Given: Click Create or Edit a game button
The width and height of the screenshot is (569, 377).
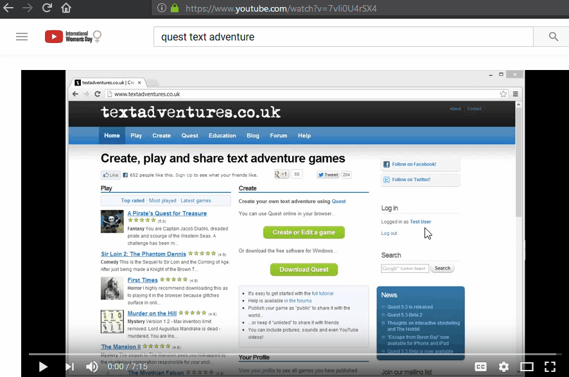Looking at the screenshot, I should click(304, 232).
